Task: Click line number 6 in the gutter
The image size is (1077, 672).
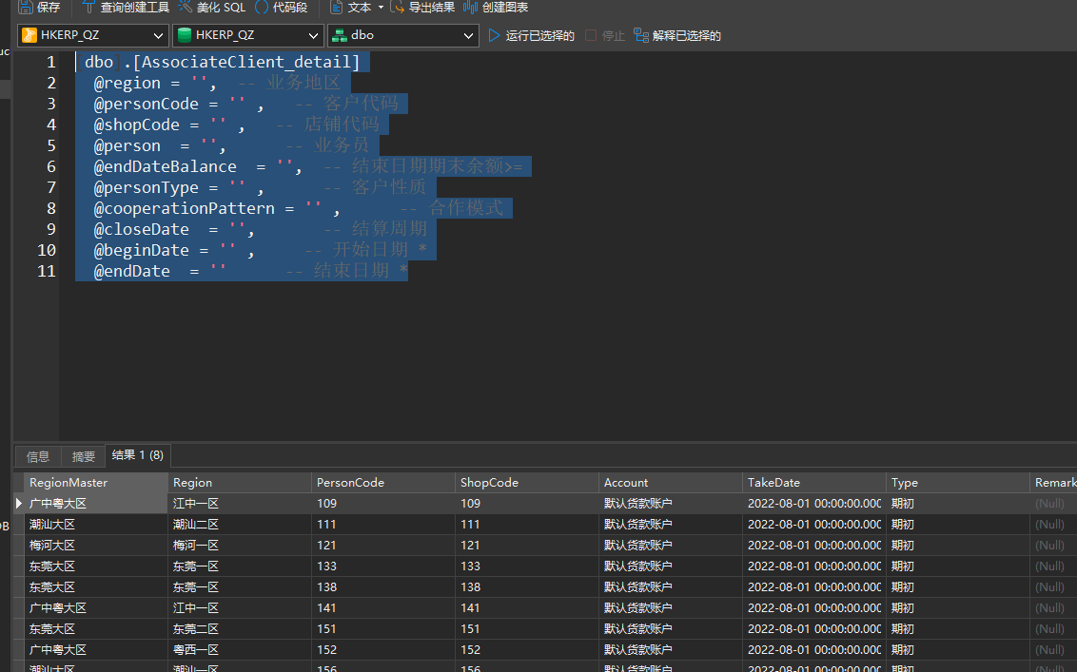Action: [50, 166]
